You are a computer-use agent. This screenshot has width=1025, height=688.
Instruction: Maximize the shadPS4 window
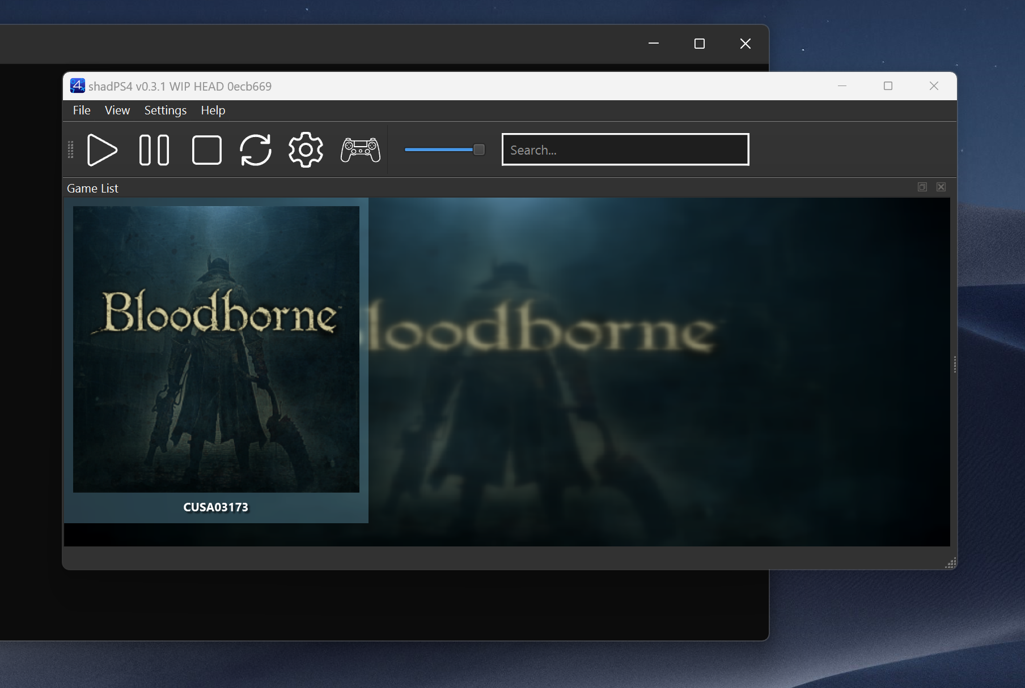click(888, 86)
